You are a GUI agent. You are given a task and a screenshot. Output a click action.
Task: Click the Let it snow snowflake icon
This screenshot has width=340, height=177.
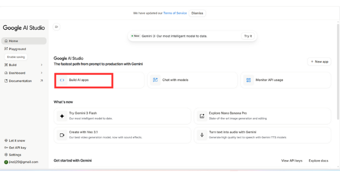click(6, 141)
